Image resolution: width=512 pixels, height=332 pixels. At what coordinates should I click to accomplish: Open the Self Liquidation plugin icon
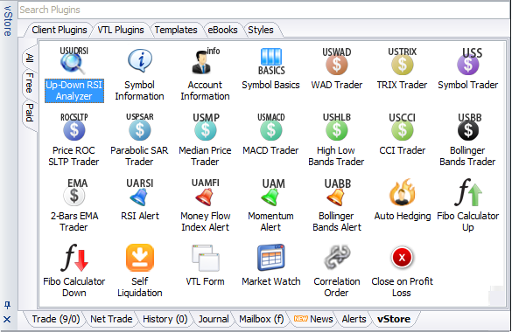click(x=140, y=258)
